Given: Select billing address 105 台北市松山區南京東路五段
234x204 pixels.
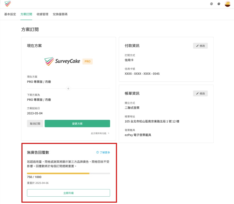Looking at the screenshot, I should click(152, 121).
